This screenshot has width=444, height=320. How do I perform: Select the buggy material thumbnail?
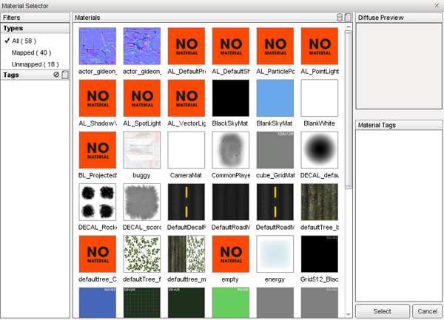141,151
